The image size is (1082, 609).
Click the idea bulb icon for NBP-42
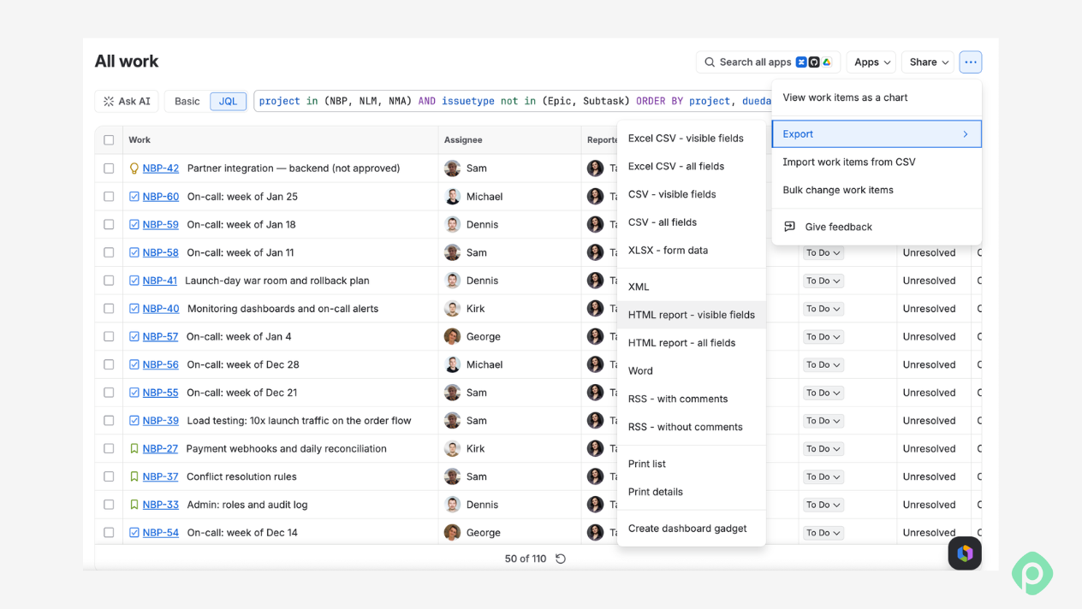point(134,169)
